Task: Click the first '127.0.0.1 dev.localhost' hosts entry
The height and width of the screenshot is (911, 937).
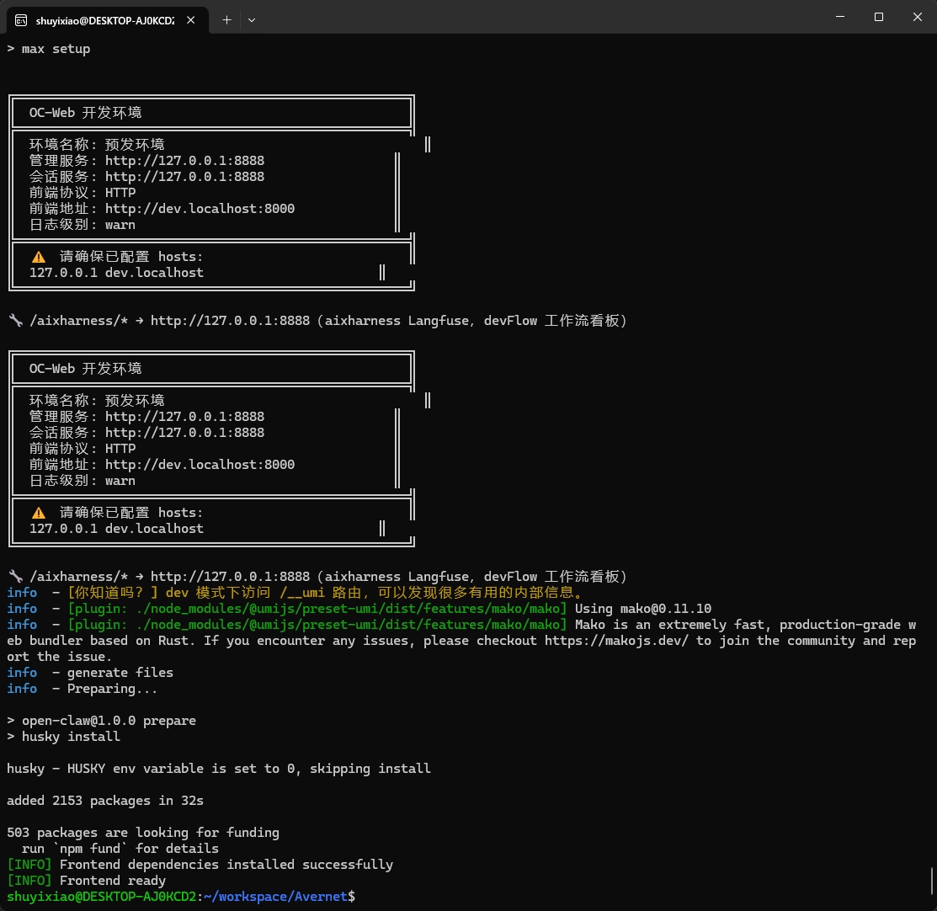Action: (x=116, y=273)
